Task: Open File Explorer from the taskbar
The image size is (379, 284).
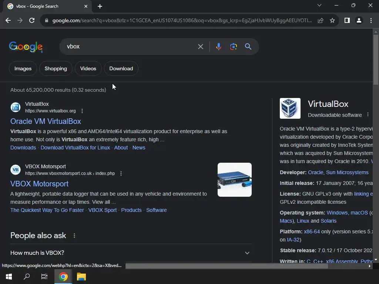Action: [x=81, y=277]
